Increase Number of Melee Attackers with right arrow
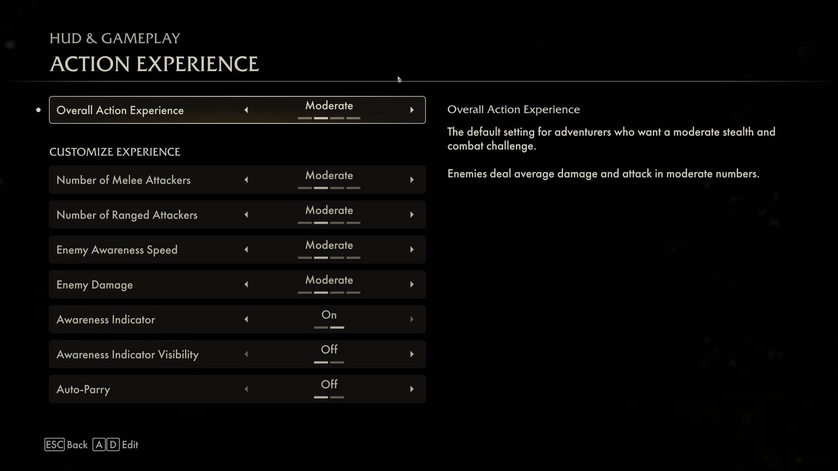Screen dimensions: 838x471 point(412,180)
